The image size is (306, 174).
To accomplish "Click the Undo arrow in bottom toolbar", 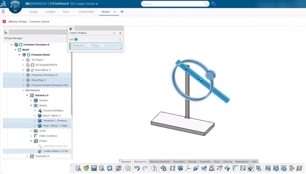I will [x=137, y=168].
